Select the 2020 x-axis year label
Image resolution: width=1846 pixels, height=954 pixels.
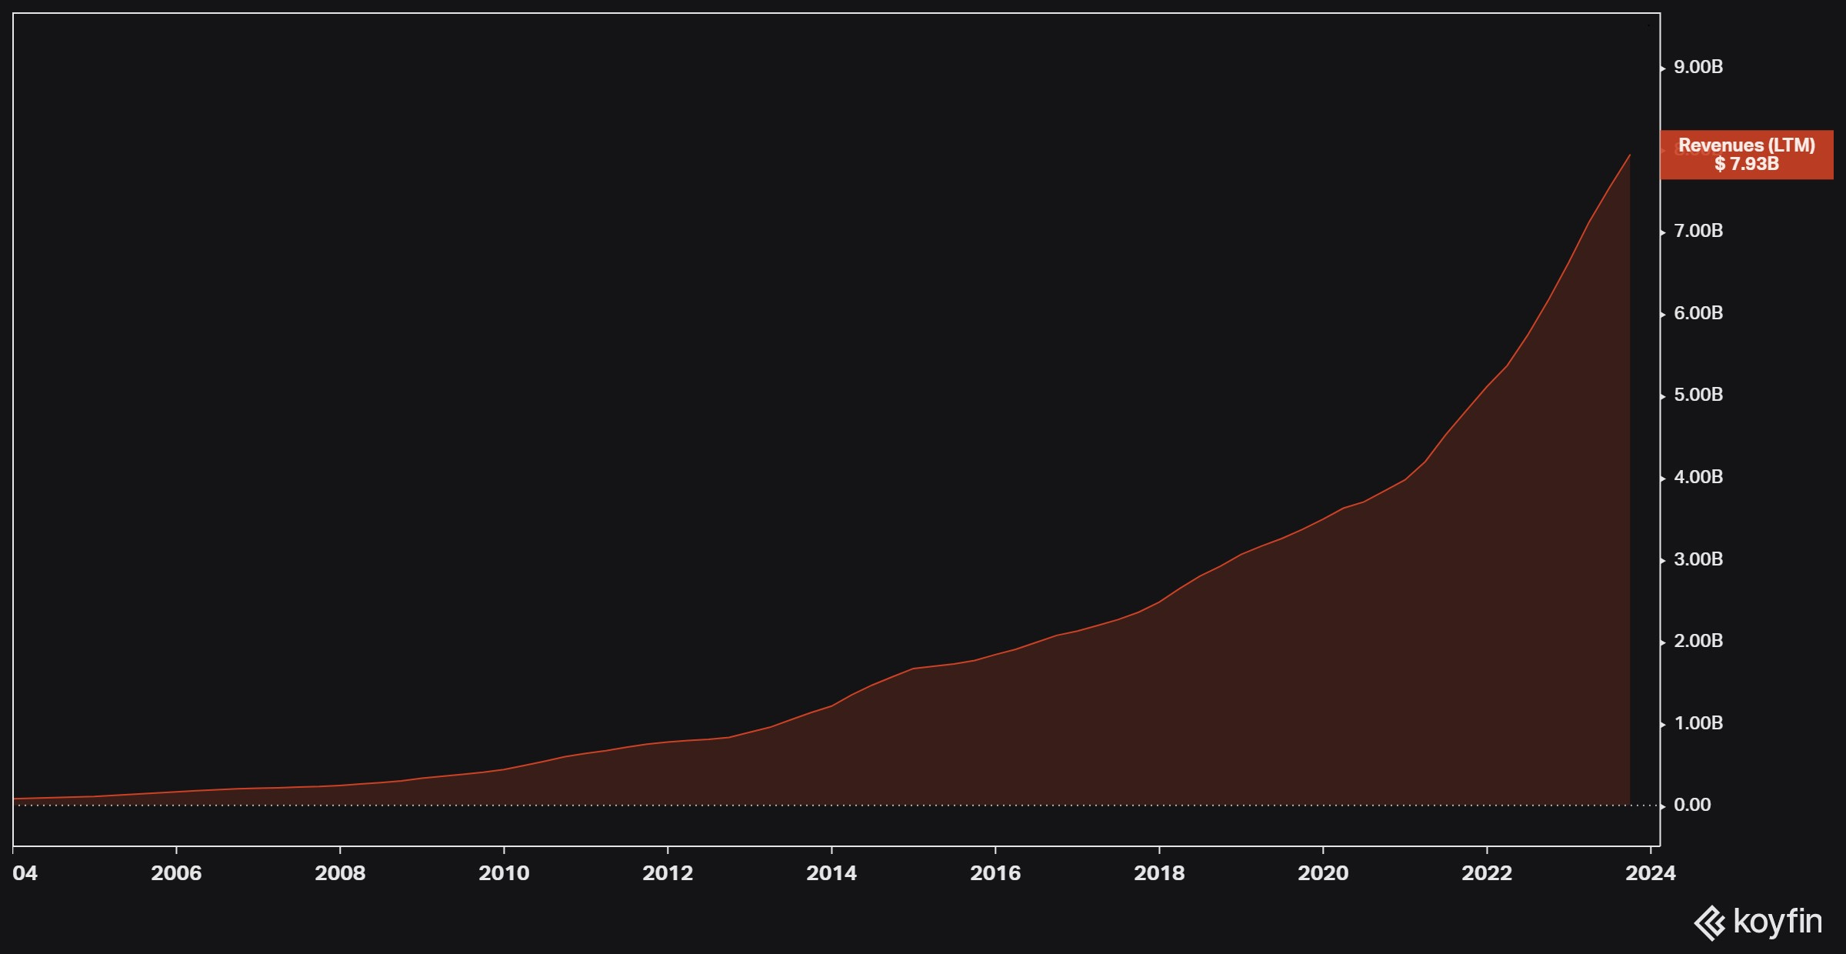coord(1323,873)
